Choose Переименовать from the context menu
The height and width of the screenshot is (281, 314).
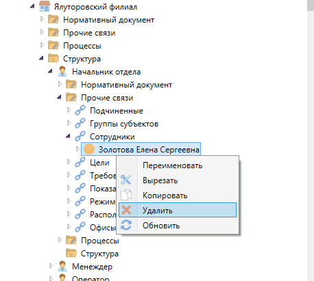(x=173, y=165)
